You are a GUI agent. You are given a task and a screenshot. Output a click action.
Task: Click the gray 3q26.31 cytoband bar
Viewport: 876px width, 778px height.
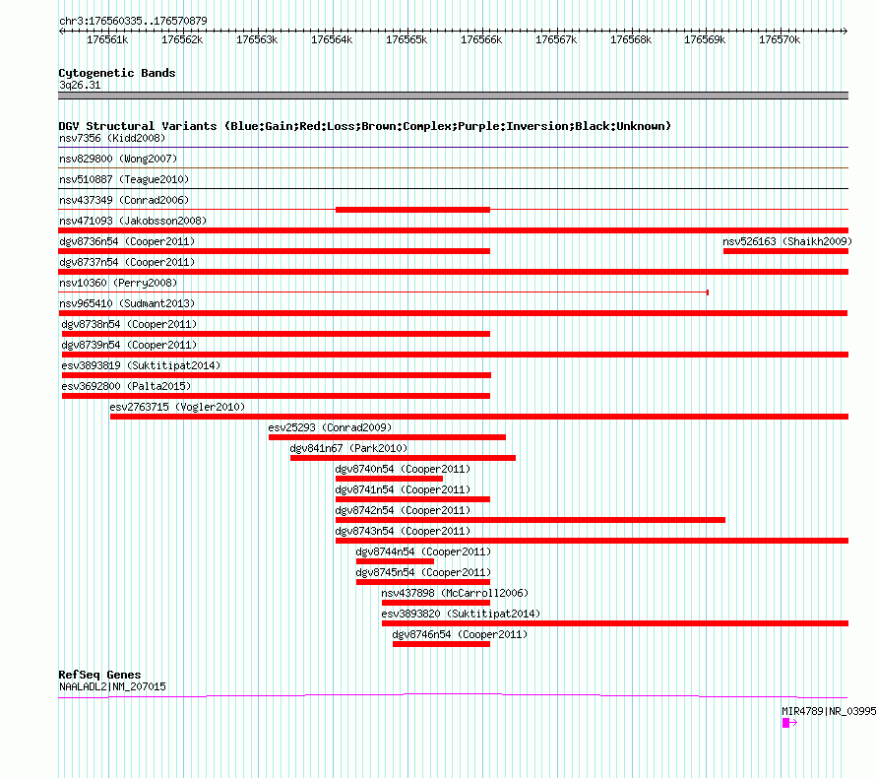(453, 96)
